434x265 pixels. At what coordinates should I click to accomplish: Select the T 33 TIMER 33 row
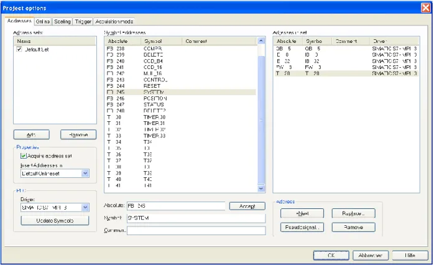tap(180, 136)
